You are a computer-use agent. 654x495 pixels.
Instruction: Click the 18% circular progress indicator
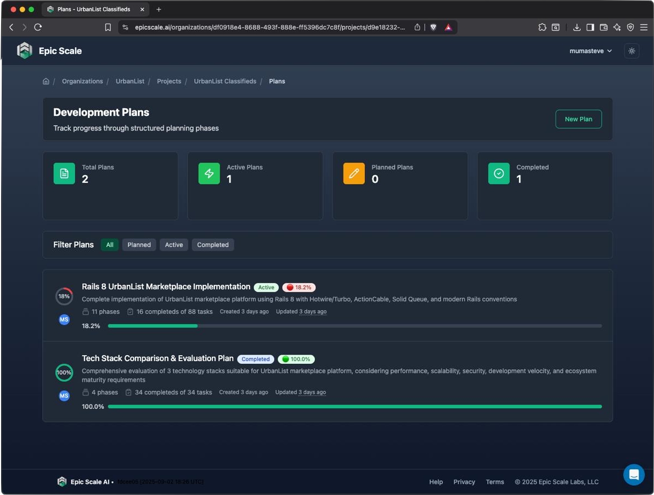tap(64, 296)
